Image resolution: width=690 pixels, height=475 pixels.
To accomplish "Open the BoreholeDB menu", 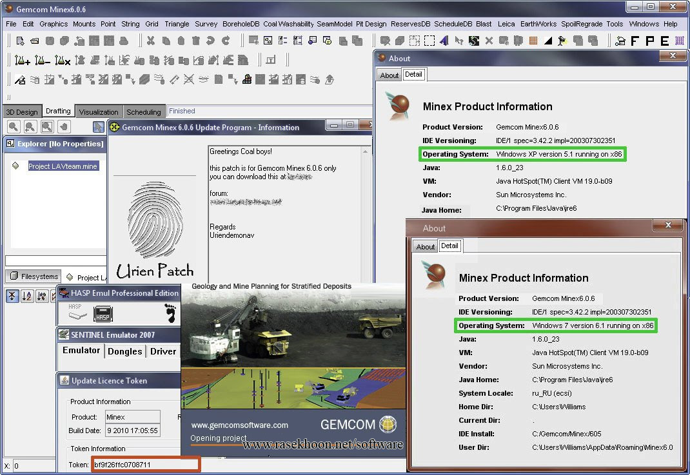I will 241,24.
